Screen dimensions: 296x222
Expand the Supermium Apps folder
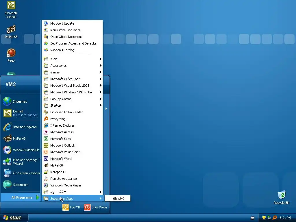pyautogui.click(x=72, y=199)
